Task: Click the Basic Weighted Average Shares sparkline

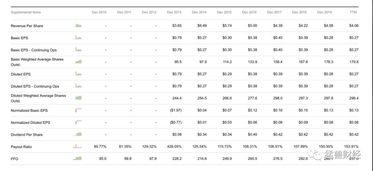Action: 78,62
